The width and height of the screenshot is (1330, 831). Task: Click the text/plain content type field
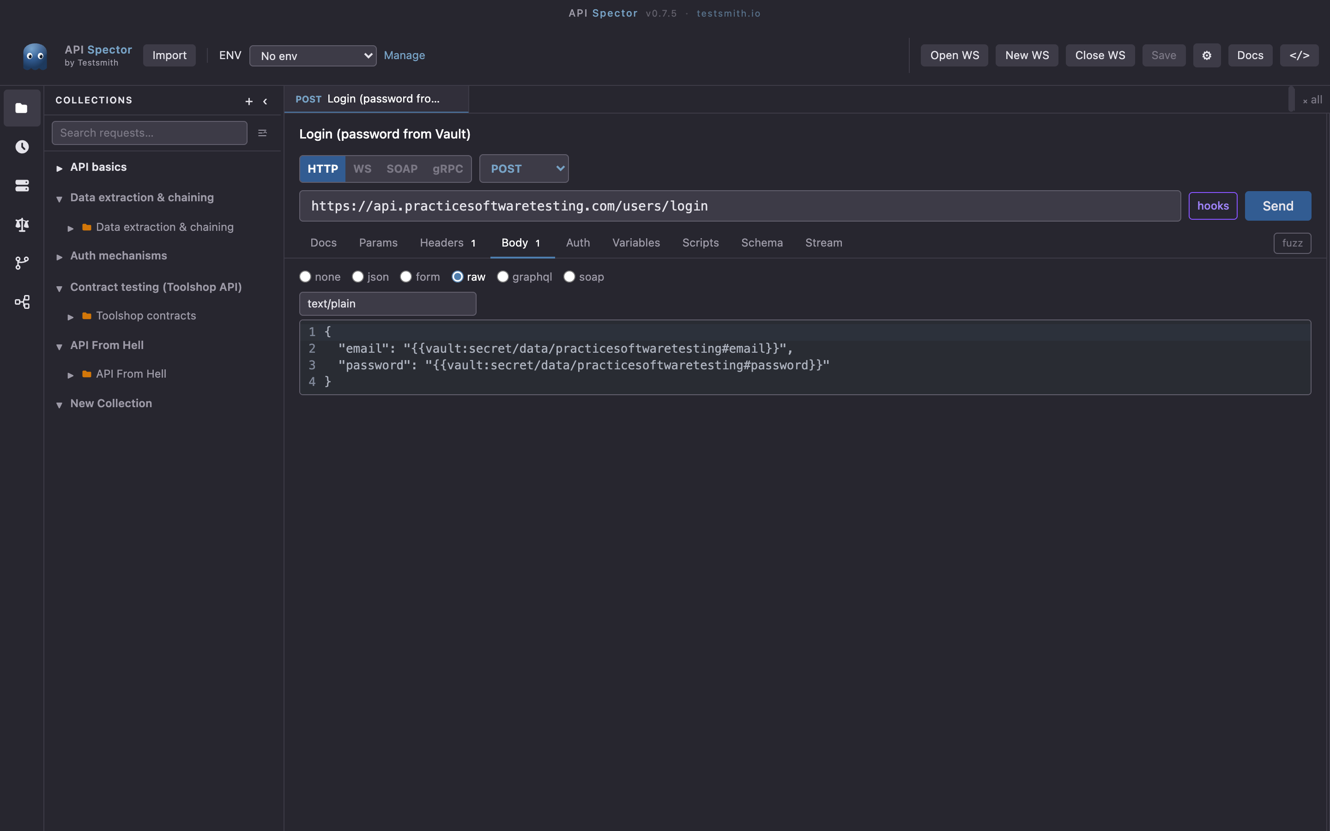coord(387,304)
